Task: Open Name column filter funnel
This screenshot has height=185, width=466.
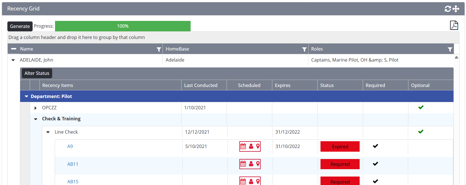Action: point(159,49)
